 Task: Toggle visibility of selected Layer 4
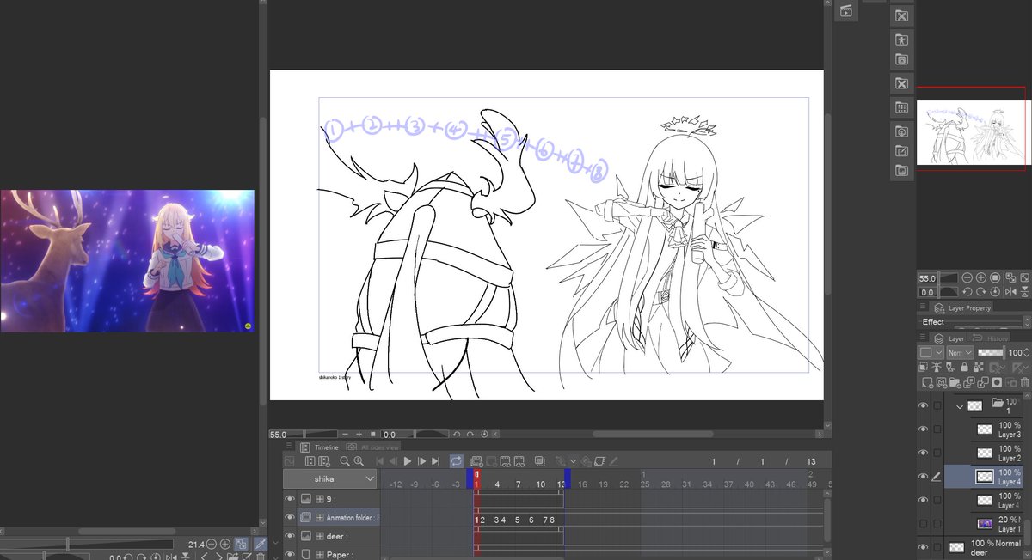(923, 477)
